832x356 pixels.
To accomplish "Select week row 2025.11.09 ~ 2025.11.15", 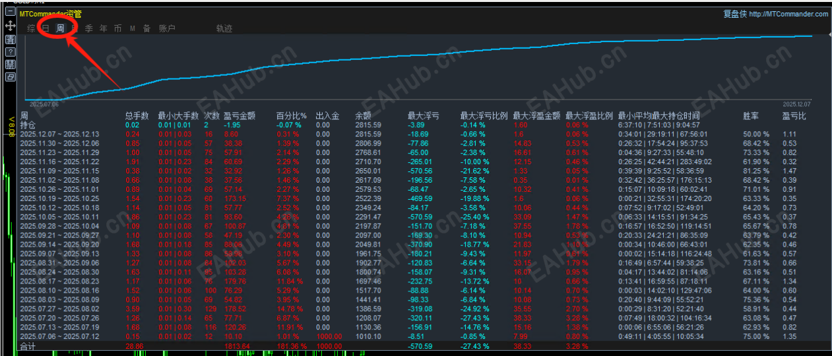I will [60, 171].
